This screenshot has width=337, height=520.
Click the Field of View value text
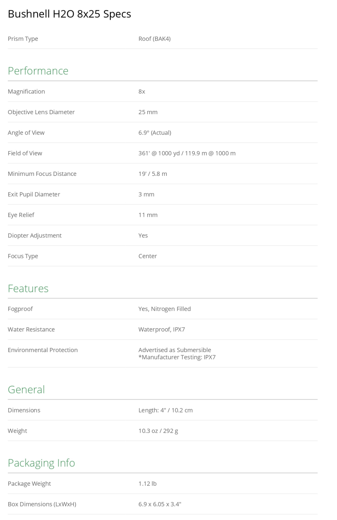click(187, 153)
